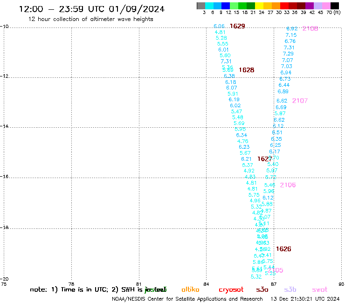Click the '13 Dec 21:30:21 UTC 2024' timestamp

[x=305, y=299]
